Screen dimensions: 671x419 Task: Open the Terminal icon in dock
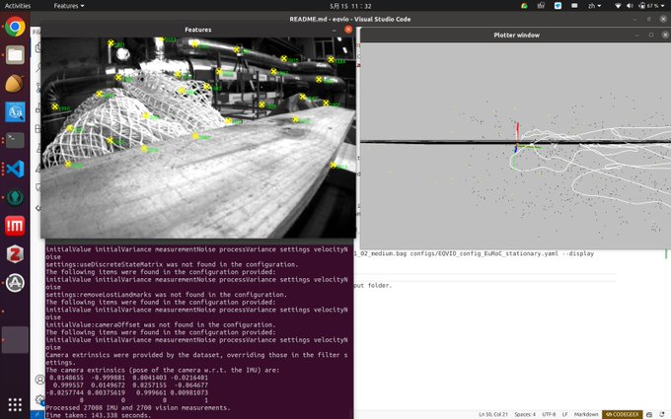point(15,139)
